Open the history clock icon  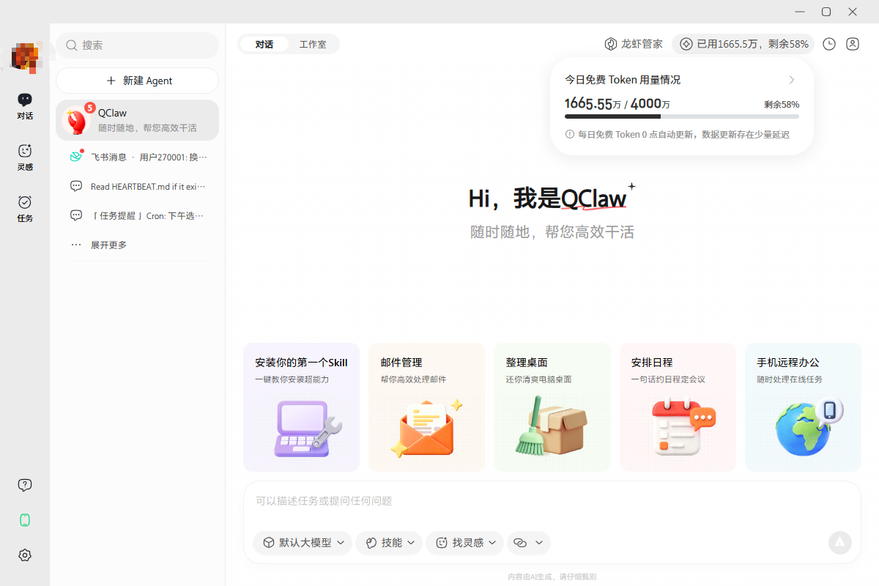pyautogui.click(x=828, y=44)
